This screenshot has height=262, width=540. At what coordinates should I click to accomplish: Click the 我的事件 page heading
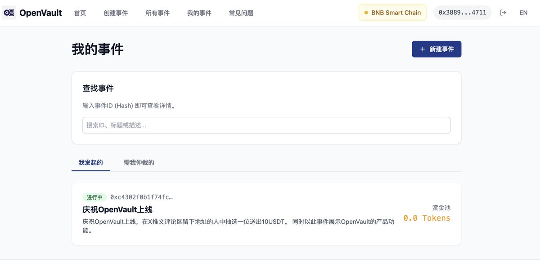click(98, 49)
